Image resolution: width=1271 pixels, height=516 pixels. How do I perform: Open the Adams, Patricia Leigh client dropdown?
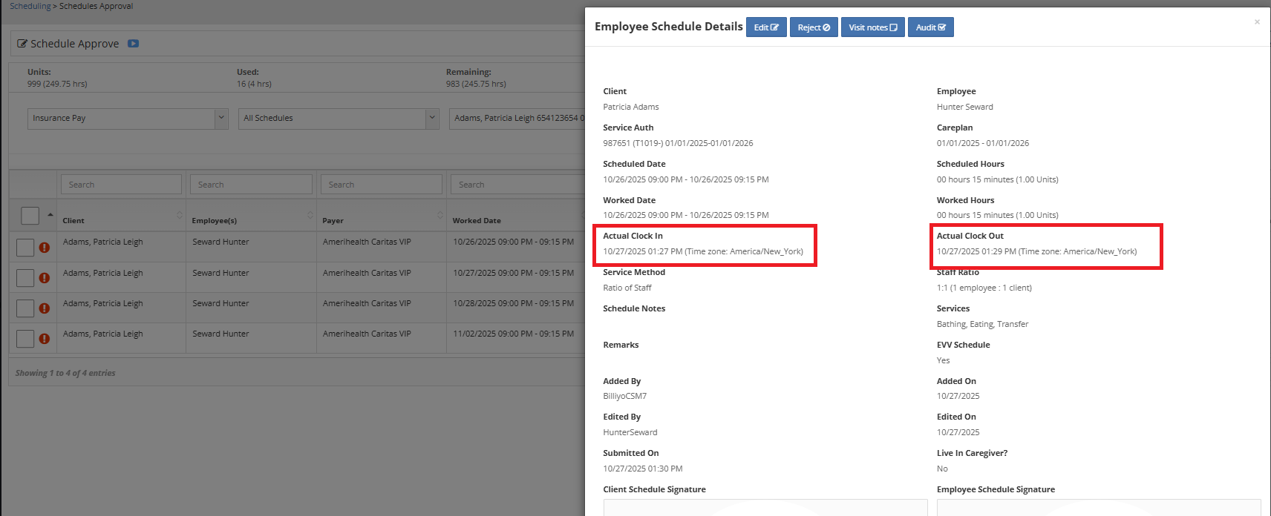pyautogui.click(x=517, y=119)
